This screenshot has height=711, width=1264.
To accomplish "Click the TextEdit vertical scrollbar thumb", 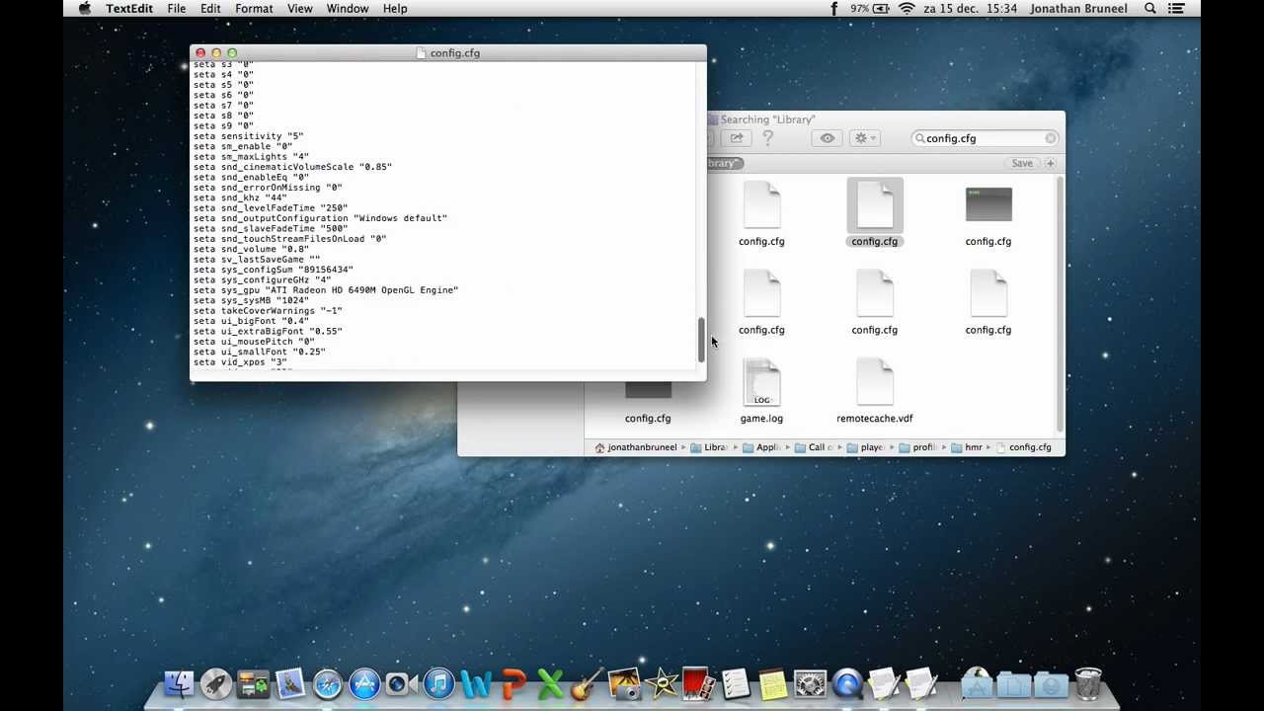I will [x=702, y=339].
